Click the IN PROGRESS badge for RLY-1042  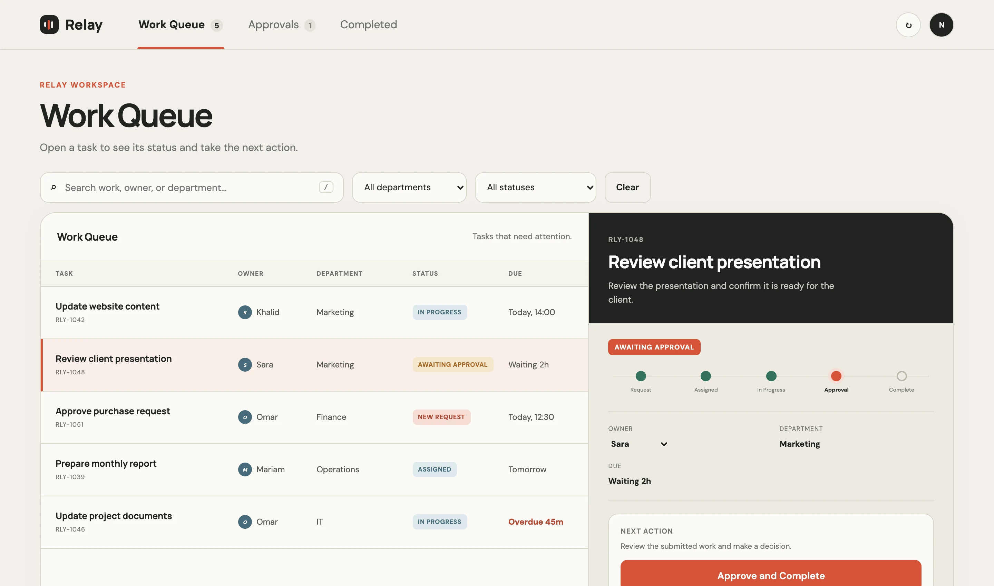(440, 312)
